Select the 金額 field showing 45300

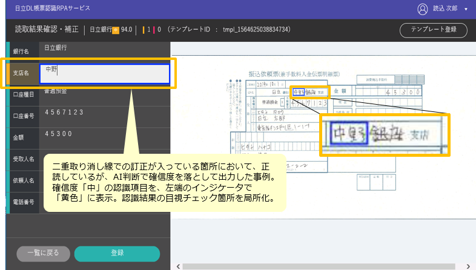pos(104,134)
